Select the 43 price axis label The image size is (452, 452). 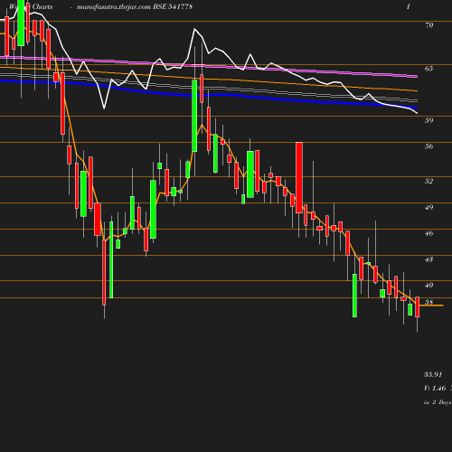(429, 259)
